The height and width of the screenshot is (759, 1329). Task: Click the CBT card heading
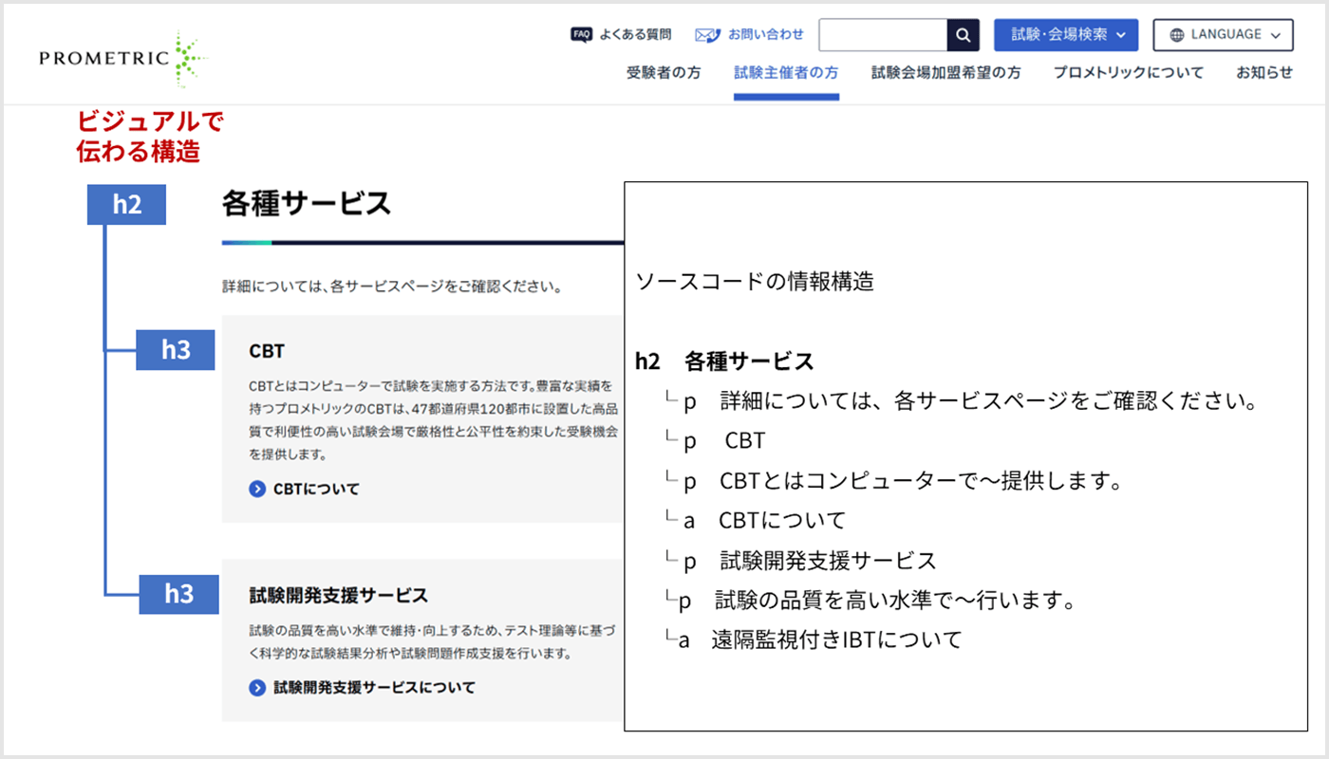click(267, 351)
